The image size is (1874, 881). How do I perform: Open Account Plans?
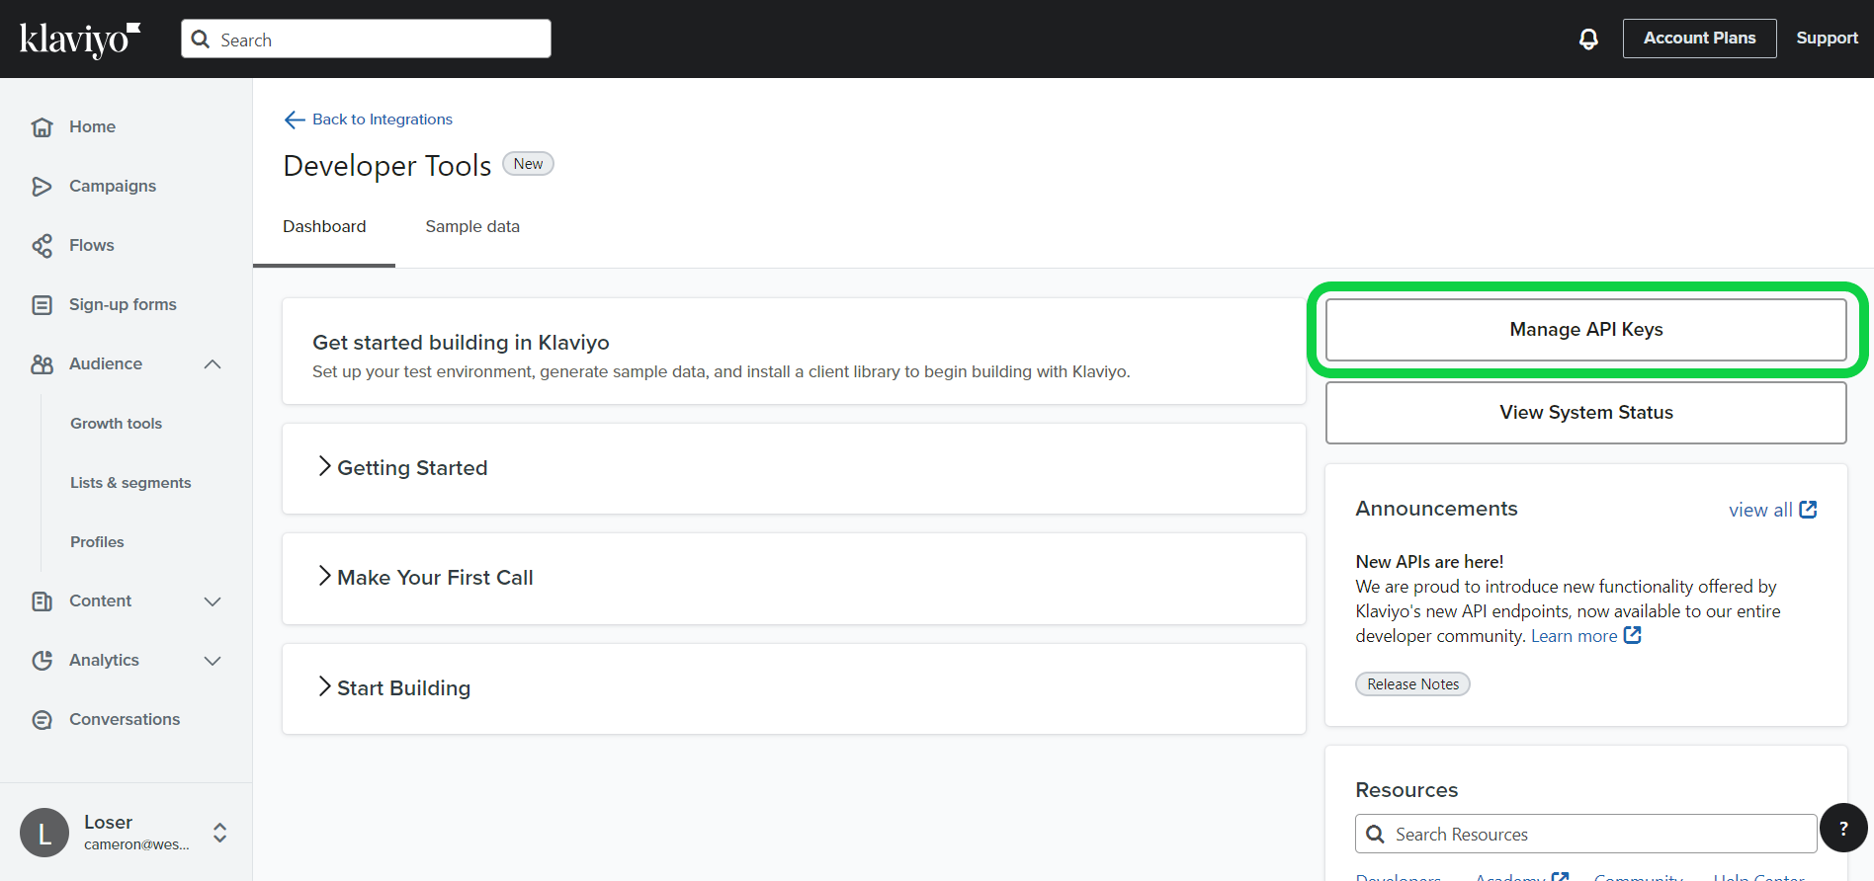pos(1699,39)
